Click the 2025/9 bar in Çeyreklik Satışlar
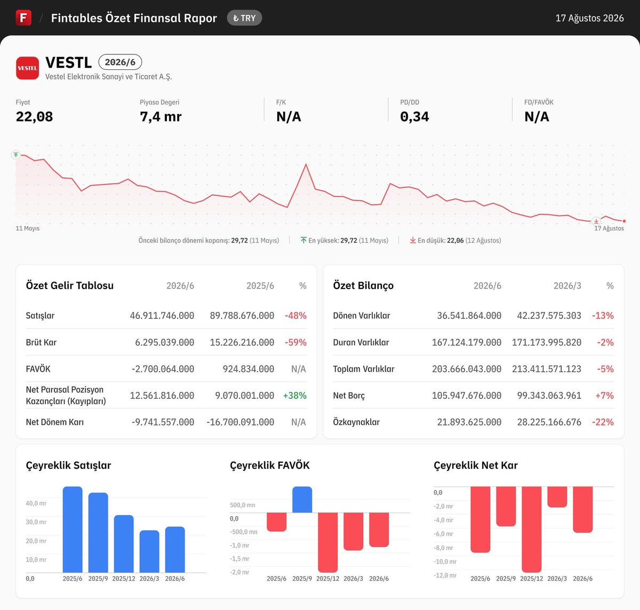 (98, 533)
